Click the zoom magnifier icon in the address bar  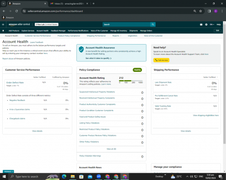tap(195, 11)
